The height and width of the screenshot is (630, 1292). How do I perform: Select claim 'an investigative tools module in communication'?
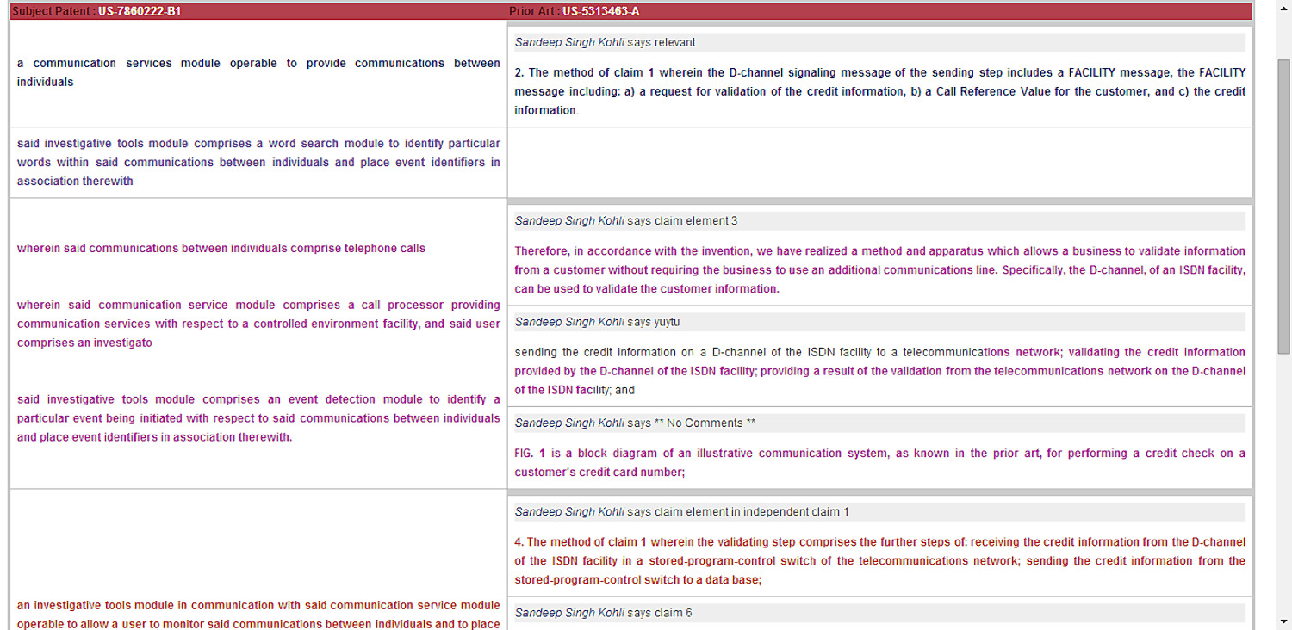pyautogui.click(x=258, y=615)
